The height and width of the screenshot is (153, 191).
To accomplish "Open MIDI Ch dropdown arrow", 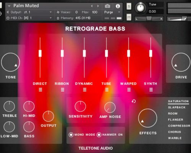I will point(50,18).
